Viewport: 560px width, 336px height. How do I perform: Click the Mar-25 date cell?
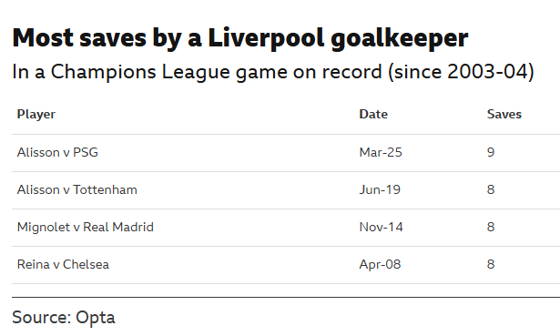pos(381,152)
